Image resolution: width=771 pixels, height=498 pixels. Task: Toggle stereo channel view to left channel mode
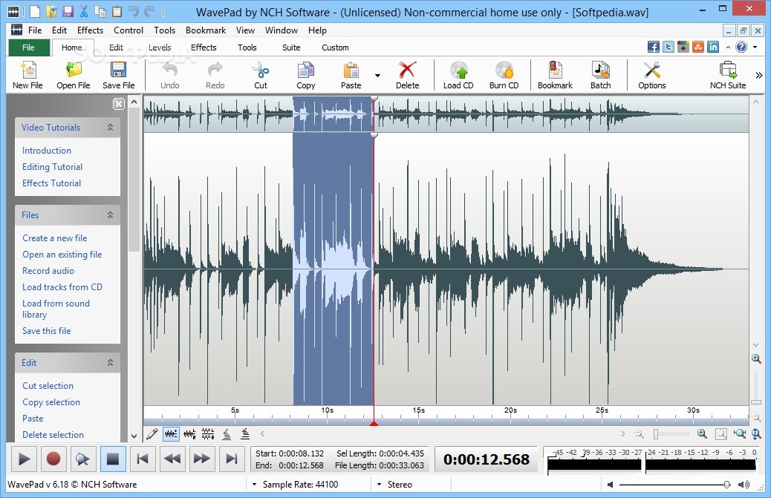point(189,435)
